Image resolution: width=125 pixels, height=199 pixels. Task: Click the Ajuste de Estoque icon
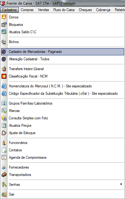point(4,133)
